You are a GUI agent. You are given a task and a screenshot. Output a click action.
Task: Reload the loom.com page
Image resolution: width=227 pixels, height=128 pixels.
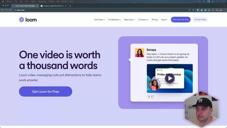click(x=10, y=10)
